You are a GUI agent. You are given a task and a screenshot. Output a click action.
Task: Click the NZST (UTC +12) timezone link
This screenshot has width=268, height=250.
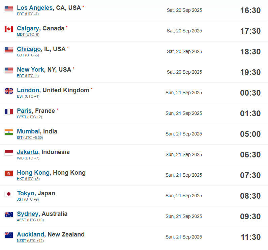coord(30,241)
